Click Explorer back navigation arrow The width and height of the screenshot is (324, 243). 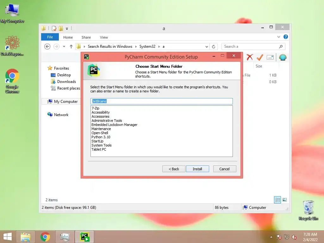click(47, 47)
